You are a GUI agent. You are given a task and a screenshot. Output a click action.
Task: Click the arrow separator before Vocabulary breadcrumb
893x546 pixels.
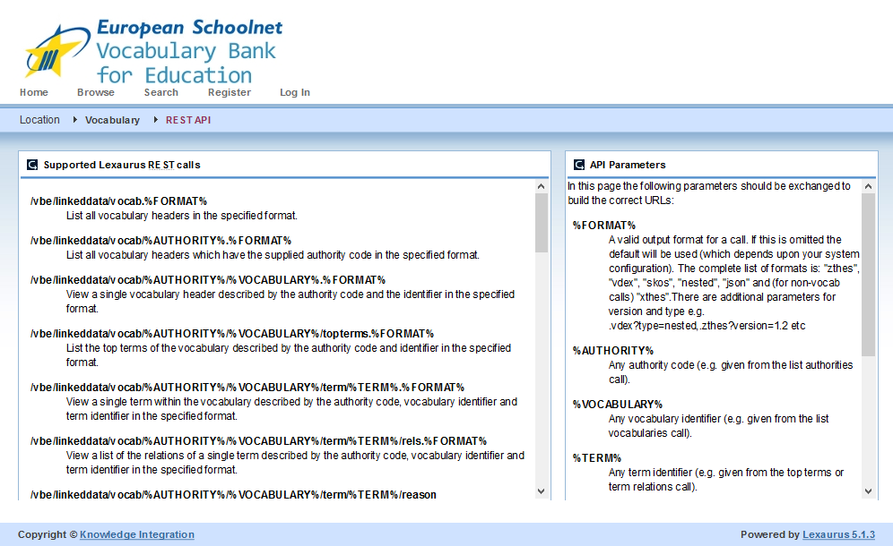[x=74, y=119]
